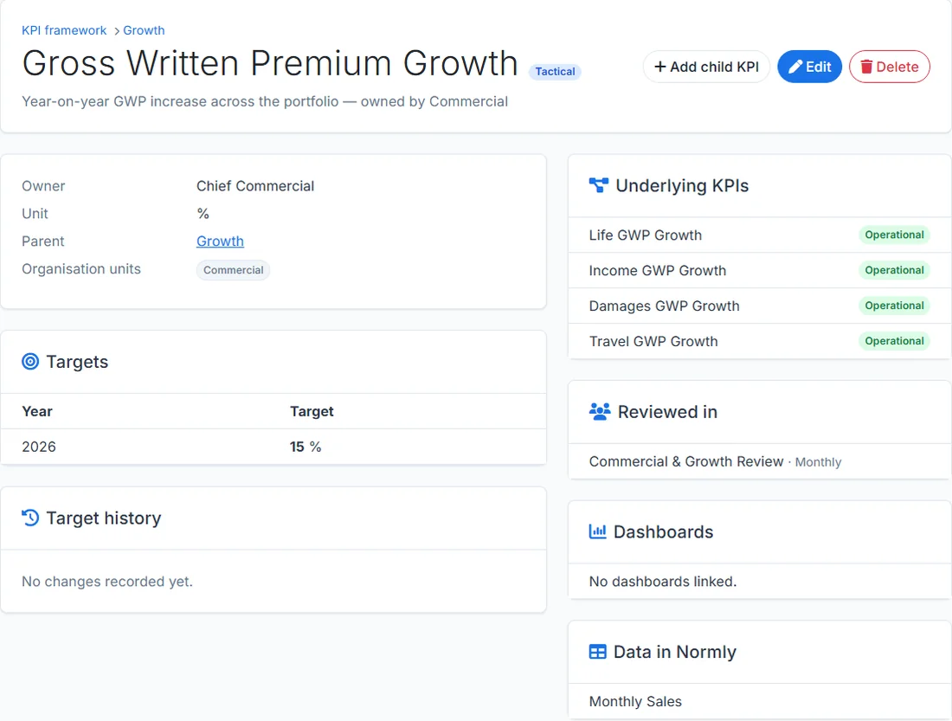Follow the Parent Growth link
Viewport: 952px width, 721px height.
coord(220,241)
